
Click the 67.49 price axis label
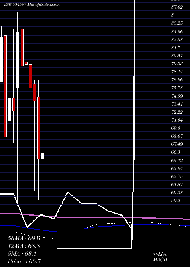coord(177,144)
